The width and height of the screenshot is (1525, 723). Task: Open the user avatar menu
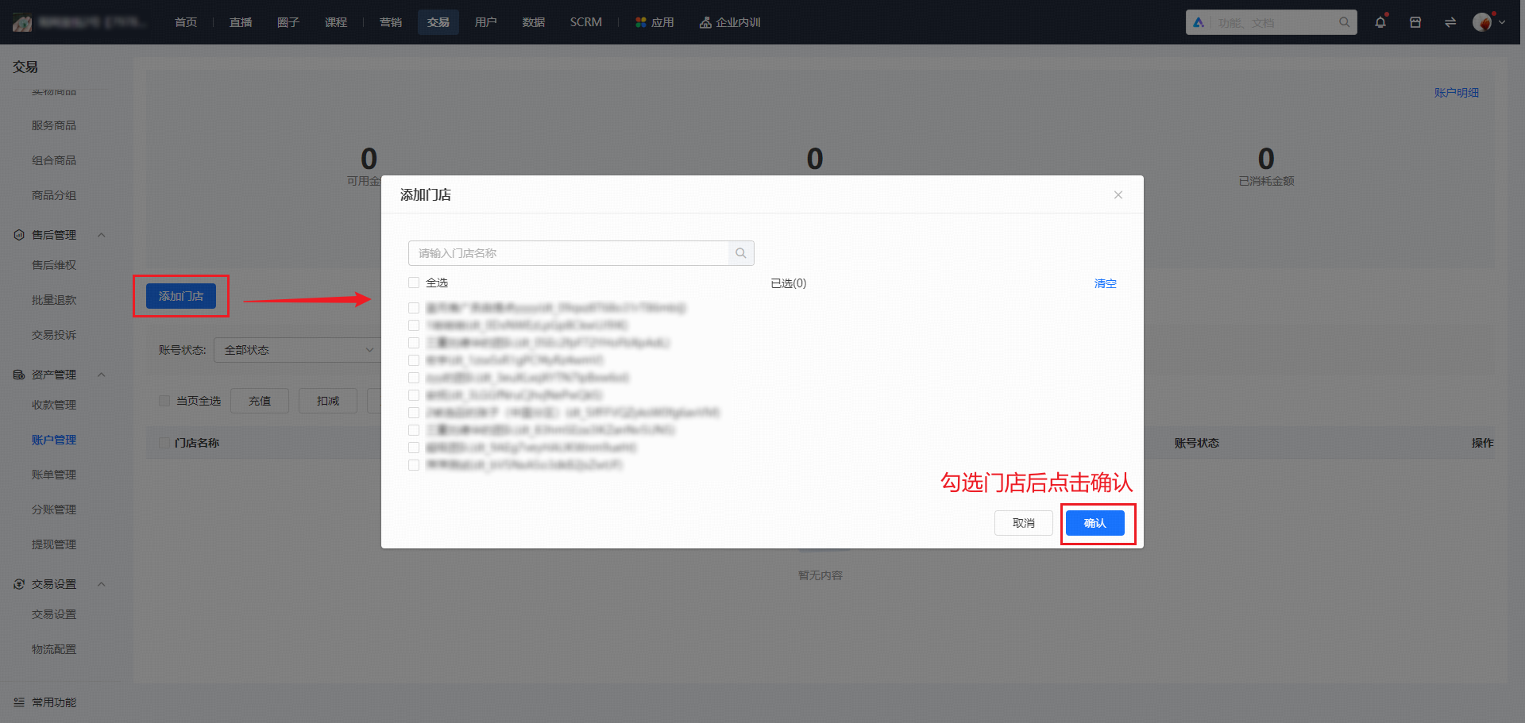click(1482, 22)
